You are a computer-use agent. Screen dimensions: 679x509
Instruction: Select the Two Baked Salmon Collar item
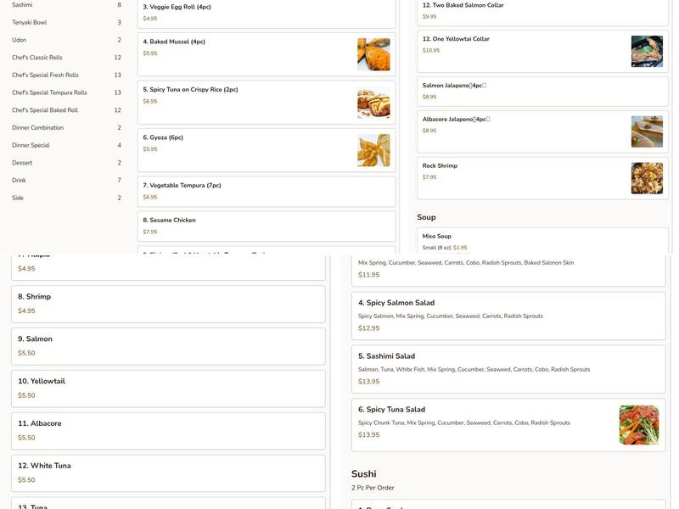point(535,8)
